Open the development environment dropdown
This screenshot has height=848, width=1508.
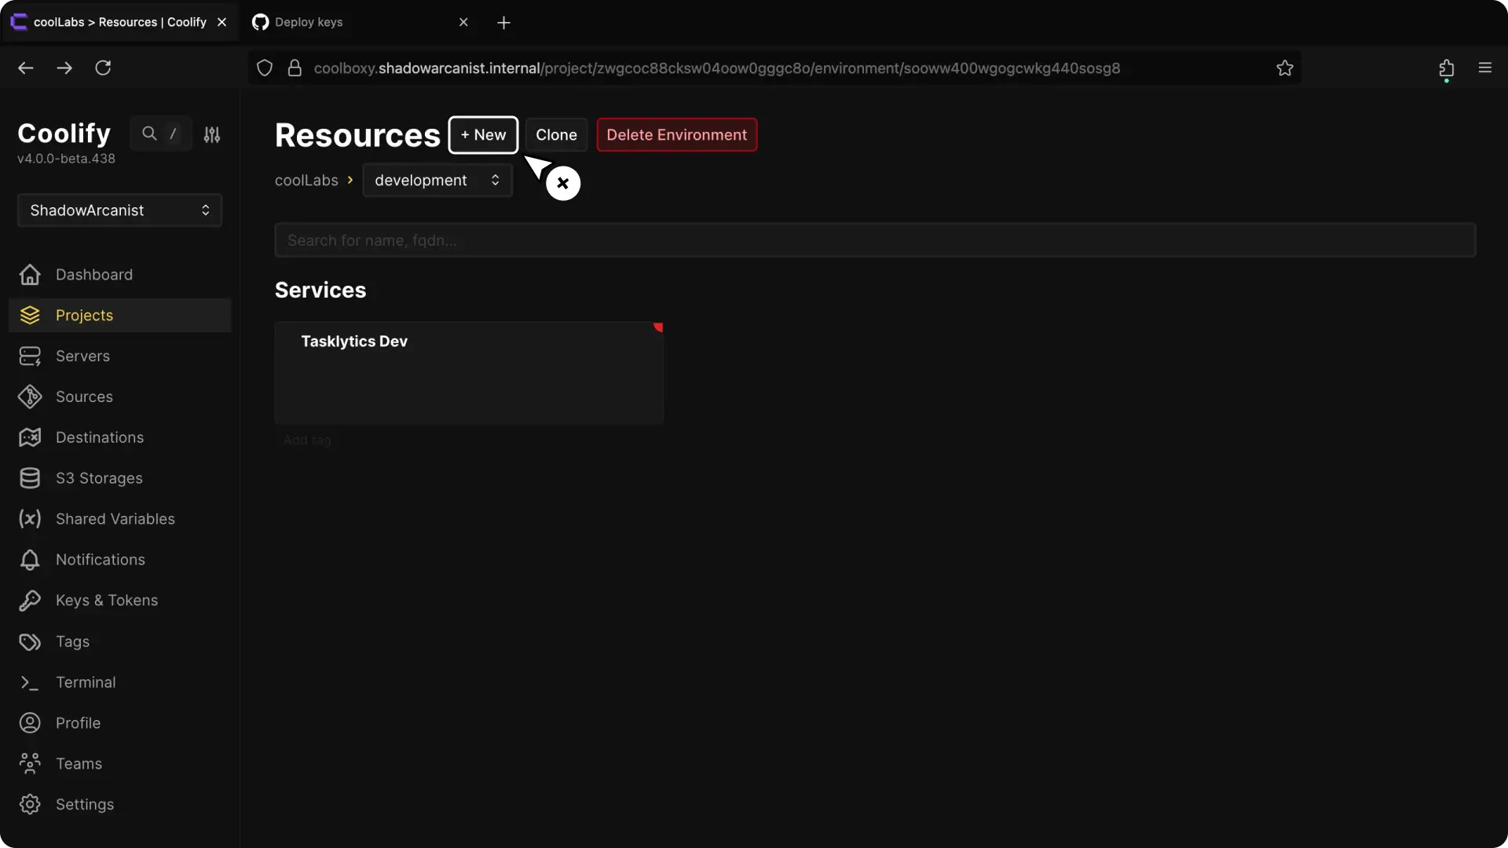coord(437,181)
